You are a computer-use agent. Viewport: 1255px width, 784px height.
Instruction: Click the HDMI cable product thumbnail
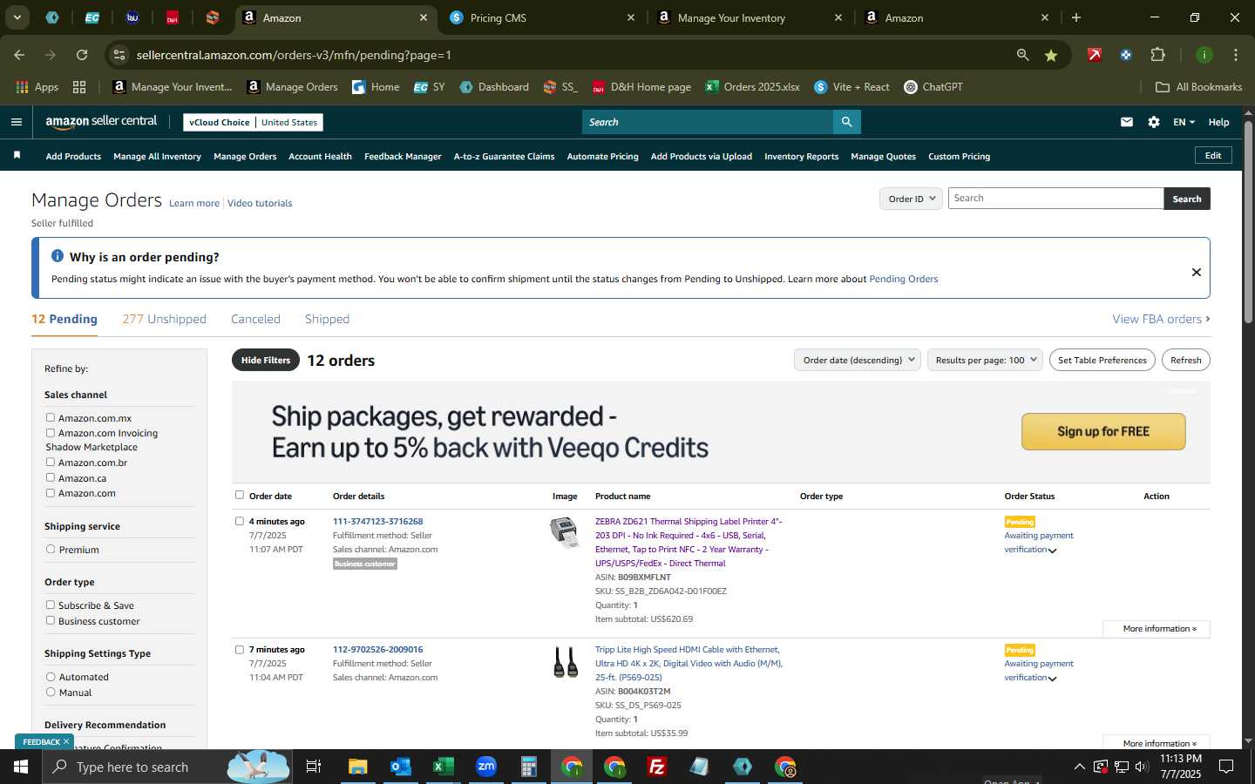pos(565,662)
